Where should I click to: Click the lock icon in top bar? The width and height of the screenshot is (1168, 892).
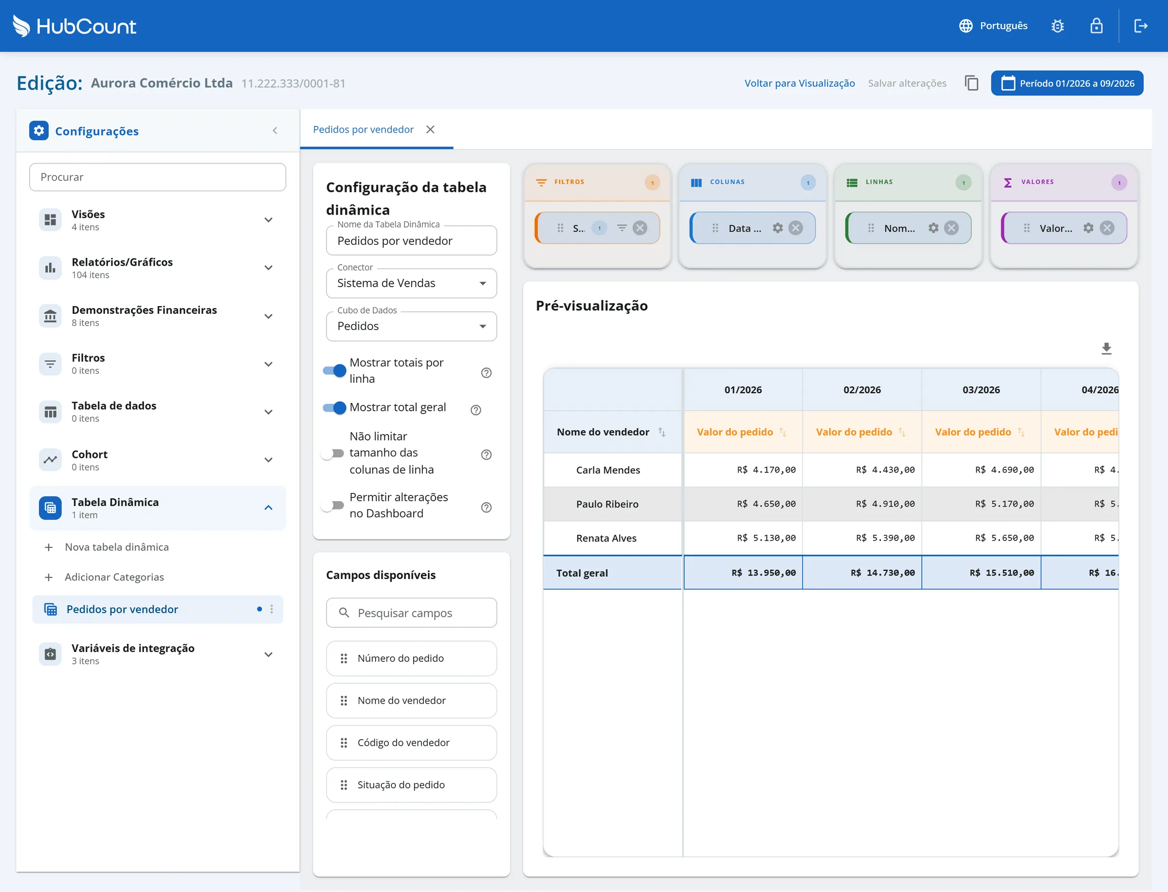click(x=1096, y=25)
